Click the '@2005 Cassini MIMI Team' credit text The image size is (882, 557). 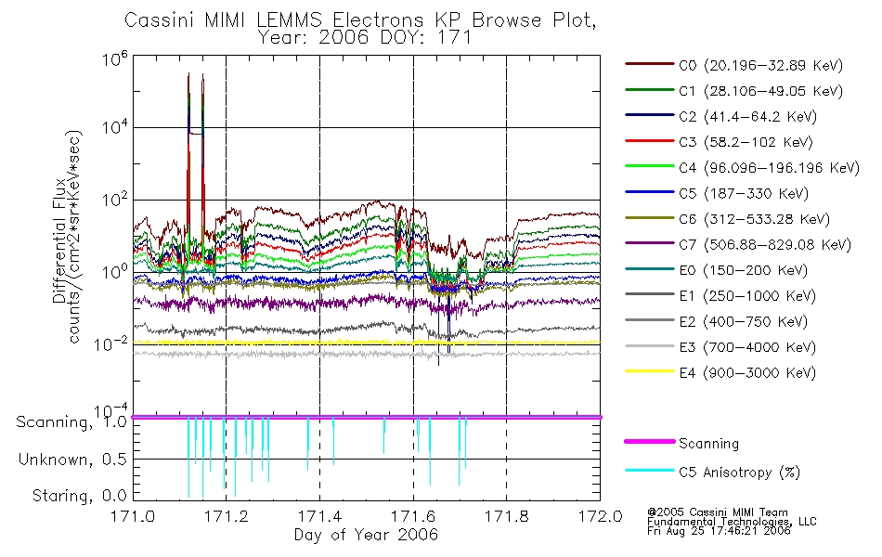pos(718,512)
